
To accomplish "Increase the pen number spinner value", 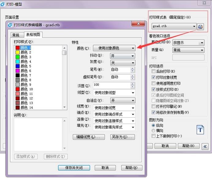I will [x=132, y=68].
